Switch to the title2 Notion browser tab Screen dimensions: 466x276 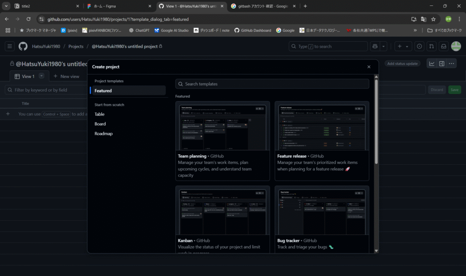click(47, 6)
